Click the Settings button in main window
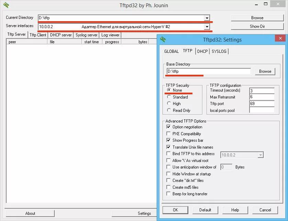This screenshot has height=221, width=288. click(x=134, y=213)
